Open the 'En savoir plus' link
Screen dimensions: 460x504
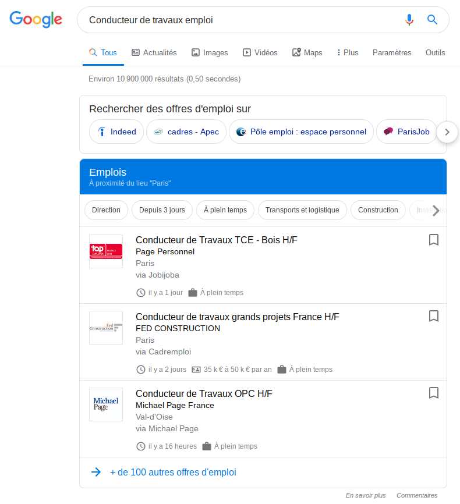[366, 495]
